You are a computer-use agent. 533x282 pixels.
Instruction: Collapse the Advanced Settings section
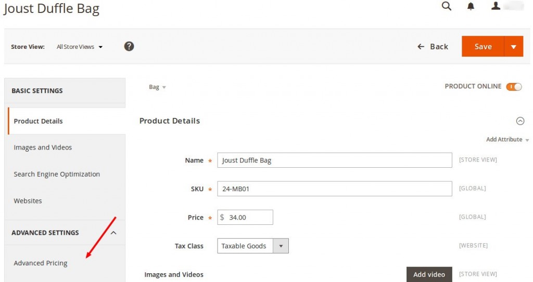pyautogui.click(x=113, y=233)
